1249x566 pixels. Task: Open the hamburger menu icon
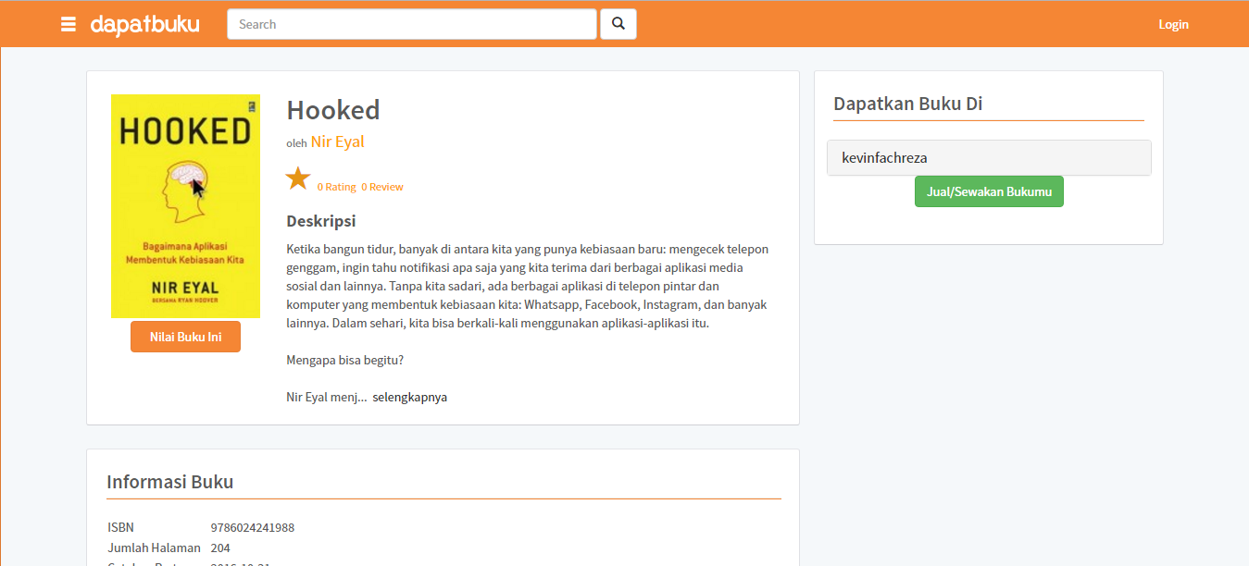[x=69, y=24]
